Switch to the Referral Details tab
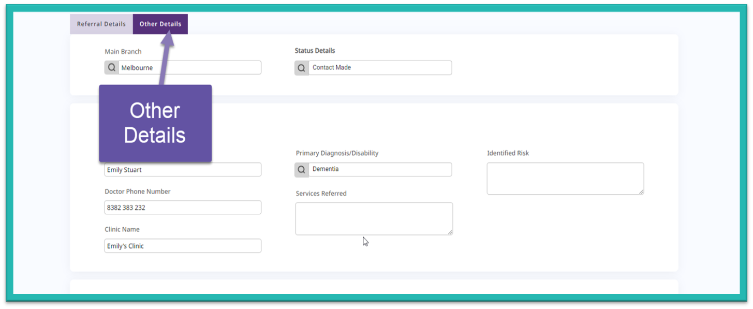This screenshot has width=753, height=309. 101,24
